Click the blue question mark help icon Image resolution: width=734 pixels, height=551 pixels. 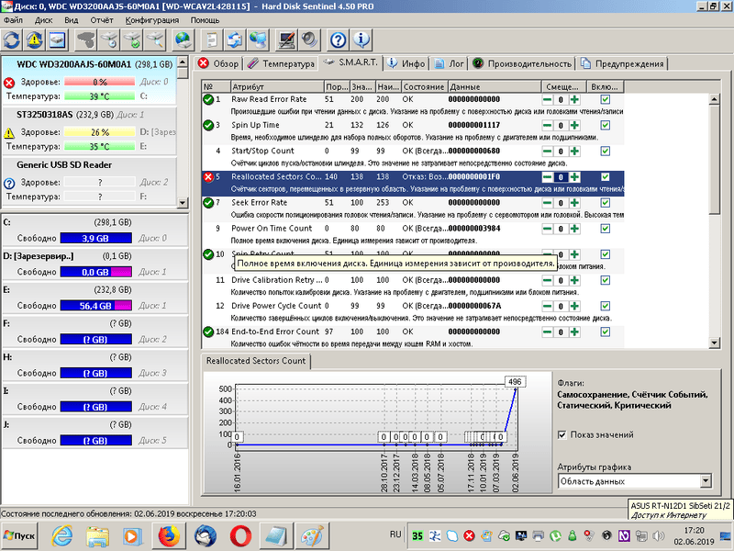click(339, 40)
